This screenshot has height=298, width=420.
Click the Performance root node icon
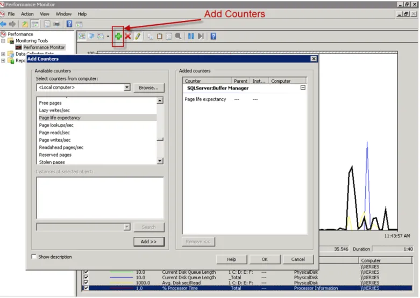point(3,34)
